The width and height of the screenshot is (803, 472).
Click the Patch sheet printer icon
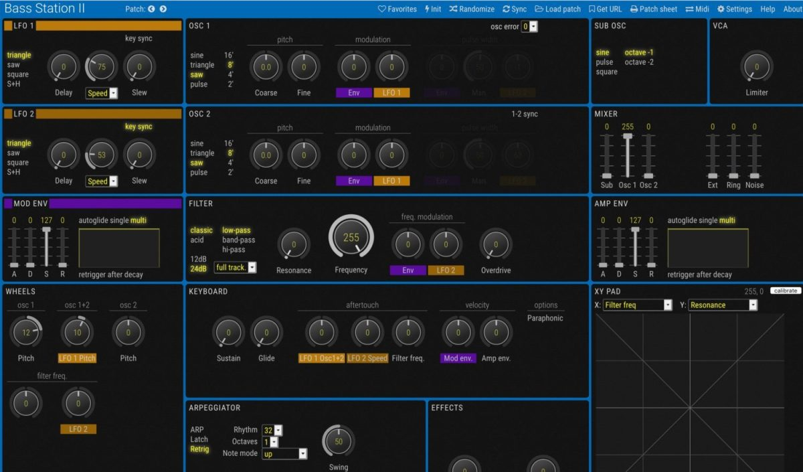coord(634,9)
